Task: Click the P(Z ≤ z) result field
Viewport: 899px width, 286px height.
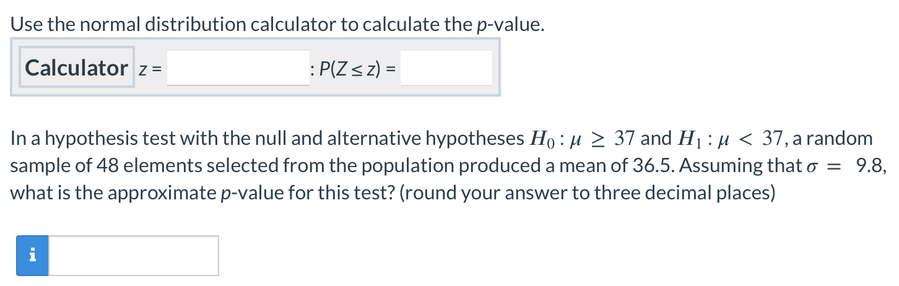Action: 446,68
